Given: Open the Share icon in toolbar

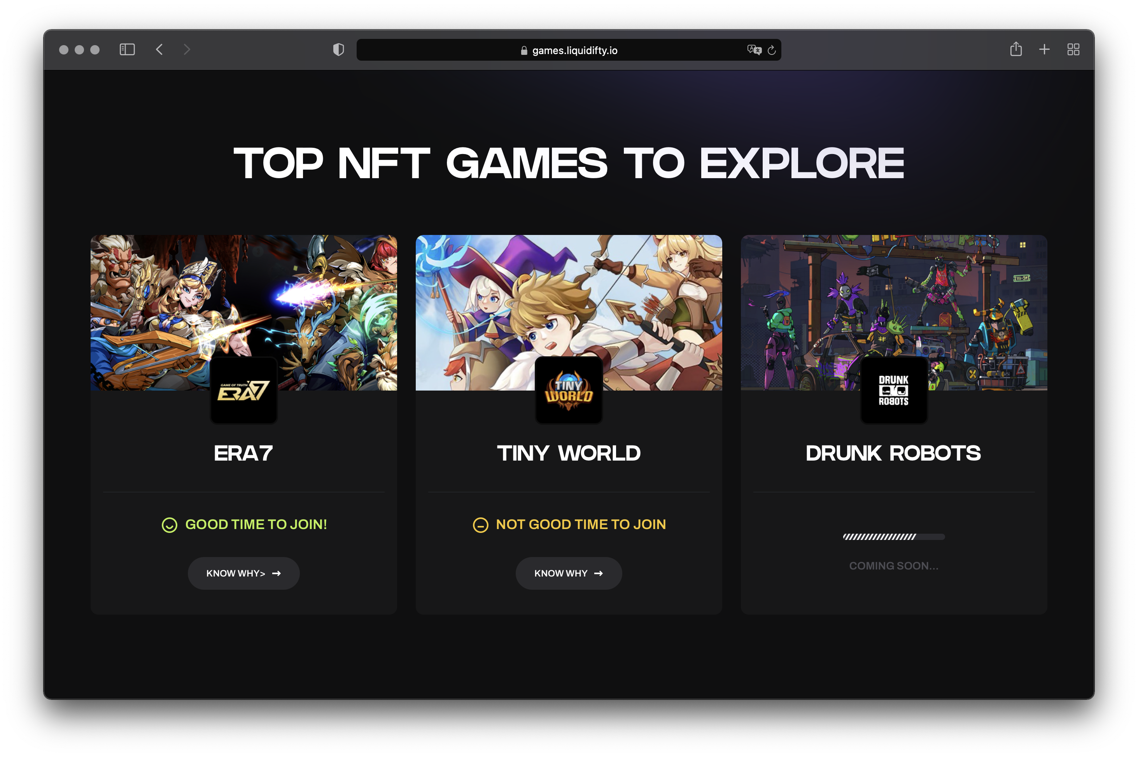Looking at the screenshot, I should 1016,49.
